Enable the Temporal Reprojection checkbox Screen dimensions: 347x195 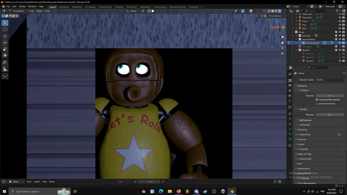317,100
